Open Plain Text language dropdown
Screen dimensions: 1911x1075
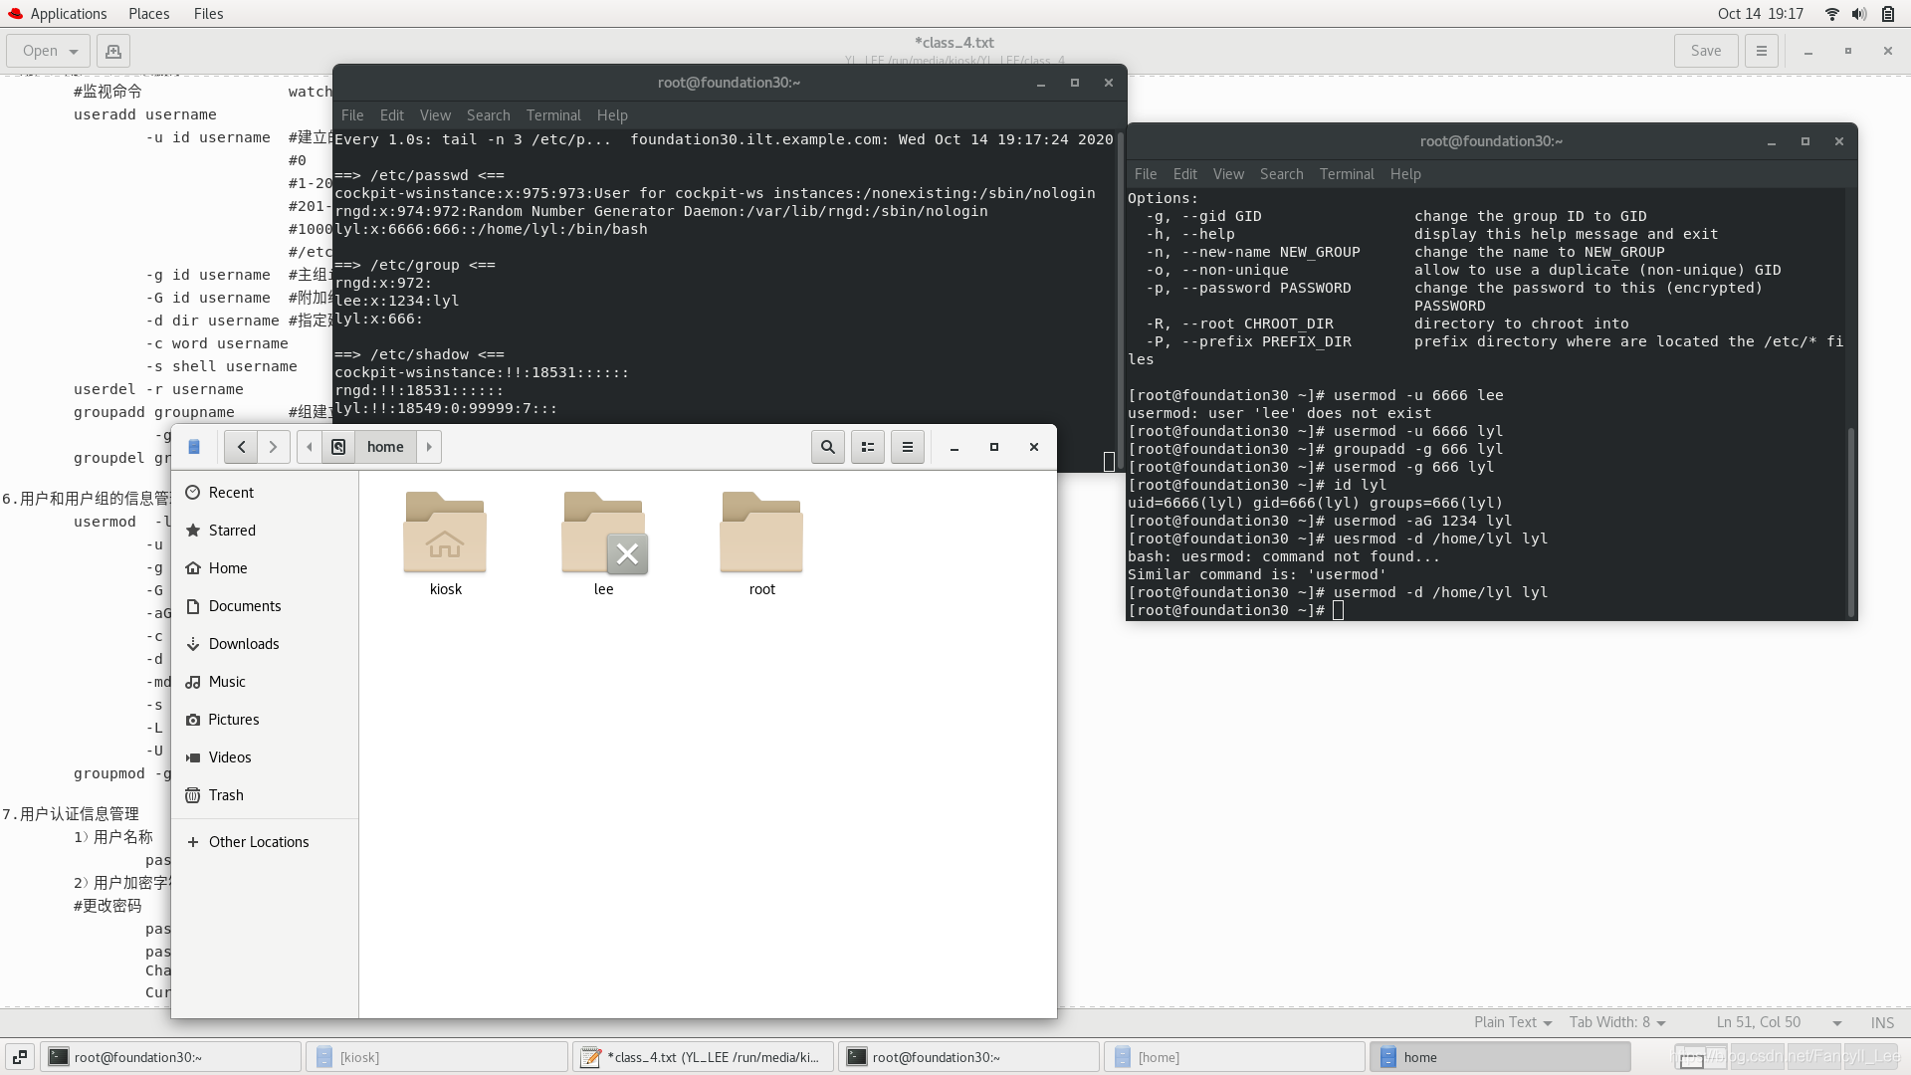point(1513,1022)
